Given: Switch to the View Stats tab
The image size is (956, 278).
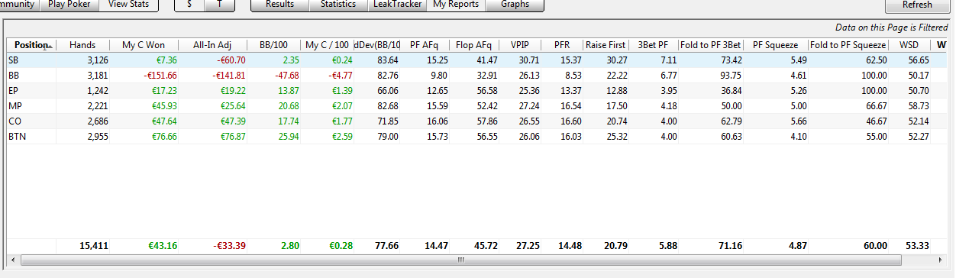Looking at the screenshot, I should [129, 5].
